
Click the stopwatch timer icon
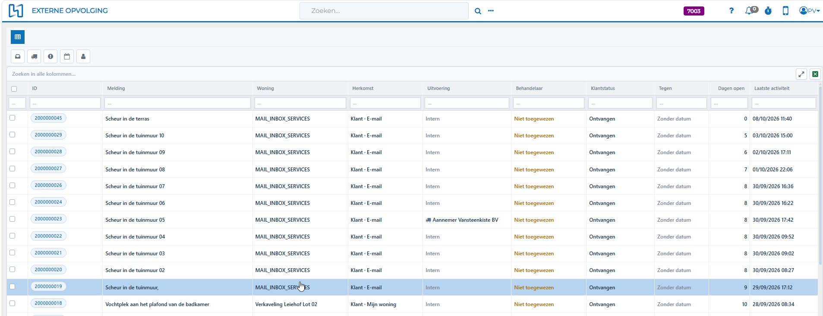tap(768, 11)
